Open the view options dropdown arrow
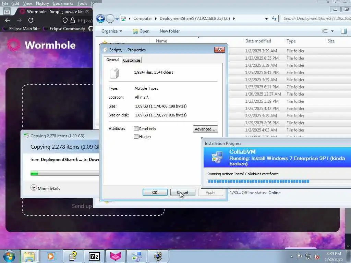Screen dimensions: 351x263 click(332, 31)
